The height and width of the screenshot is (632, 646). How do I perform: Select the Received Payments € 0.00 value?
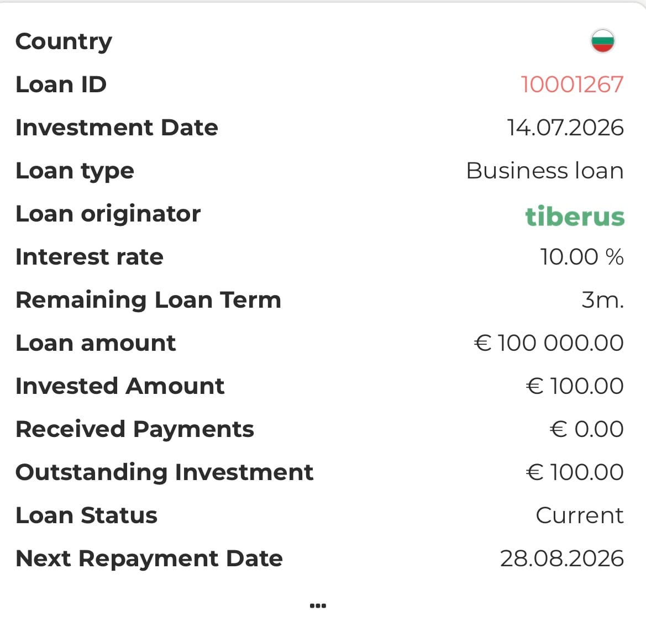pos(587,429)
